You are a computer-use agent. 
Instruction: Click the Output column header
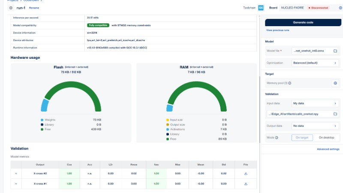pos(40,165)
